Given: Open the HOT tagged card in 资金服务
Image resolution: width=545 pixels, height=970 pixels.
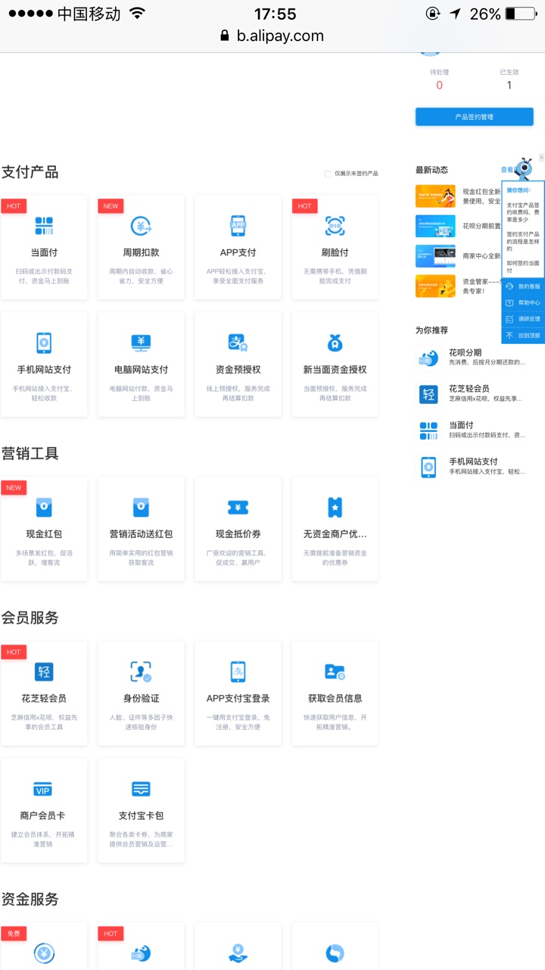Looking at the screenshot, I should [141, 947].
